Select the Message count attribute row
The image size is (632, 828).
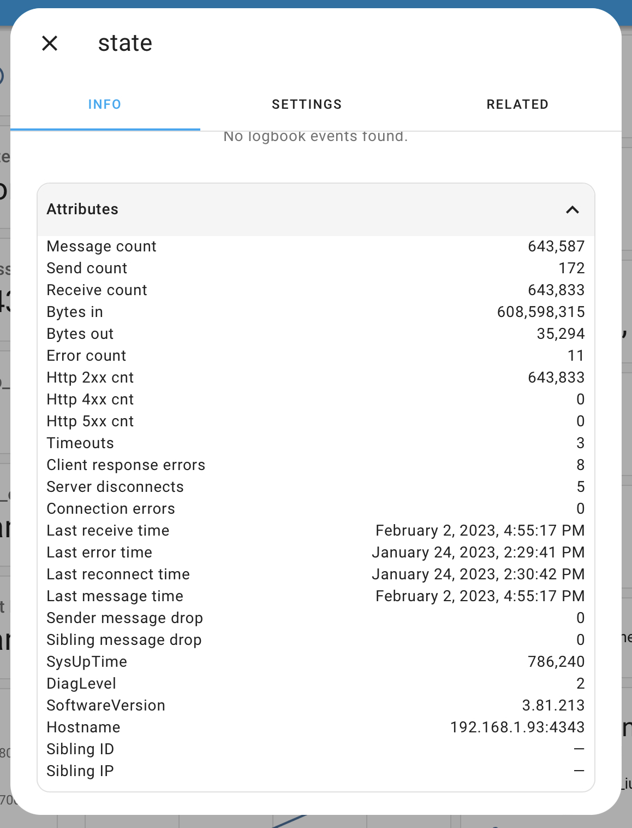pos(102,246)
